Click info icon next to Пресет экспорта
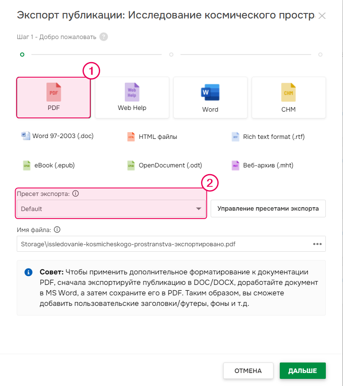Viewport: 343px width, 386px height. click(76, 194)
